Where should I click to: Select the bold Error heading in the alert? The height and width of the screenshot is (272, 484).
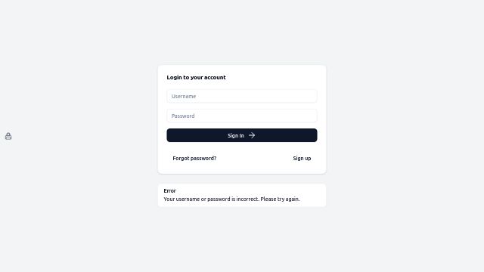[x=169, y=190]
